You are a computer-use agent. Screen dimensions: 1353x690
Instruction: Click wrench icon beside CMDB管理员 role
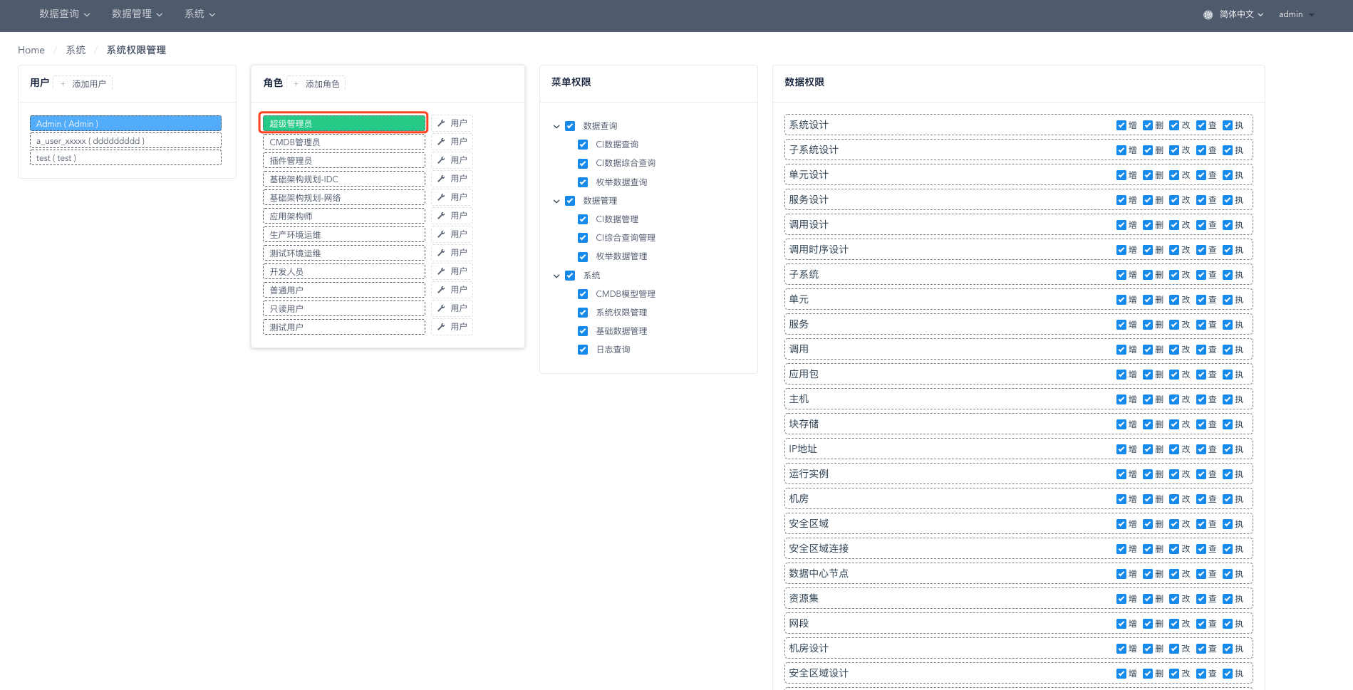click(x=441, y=142)
